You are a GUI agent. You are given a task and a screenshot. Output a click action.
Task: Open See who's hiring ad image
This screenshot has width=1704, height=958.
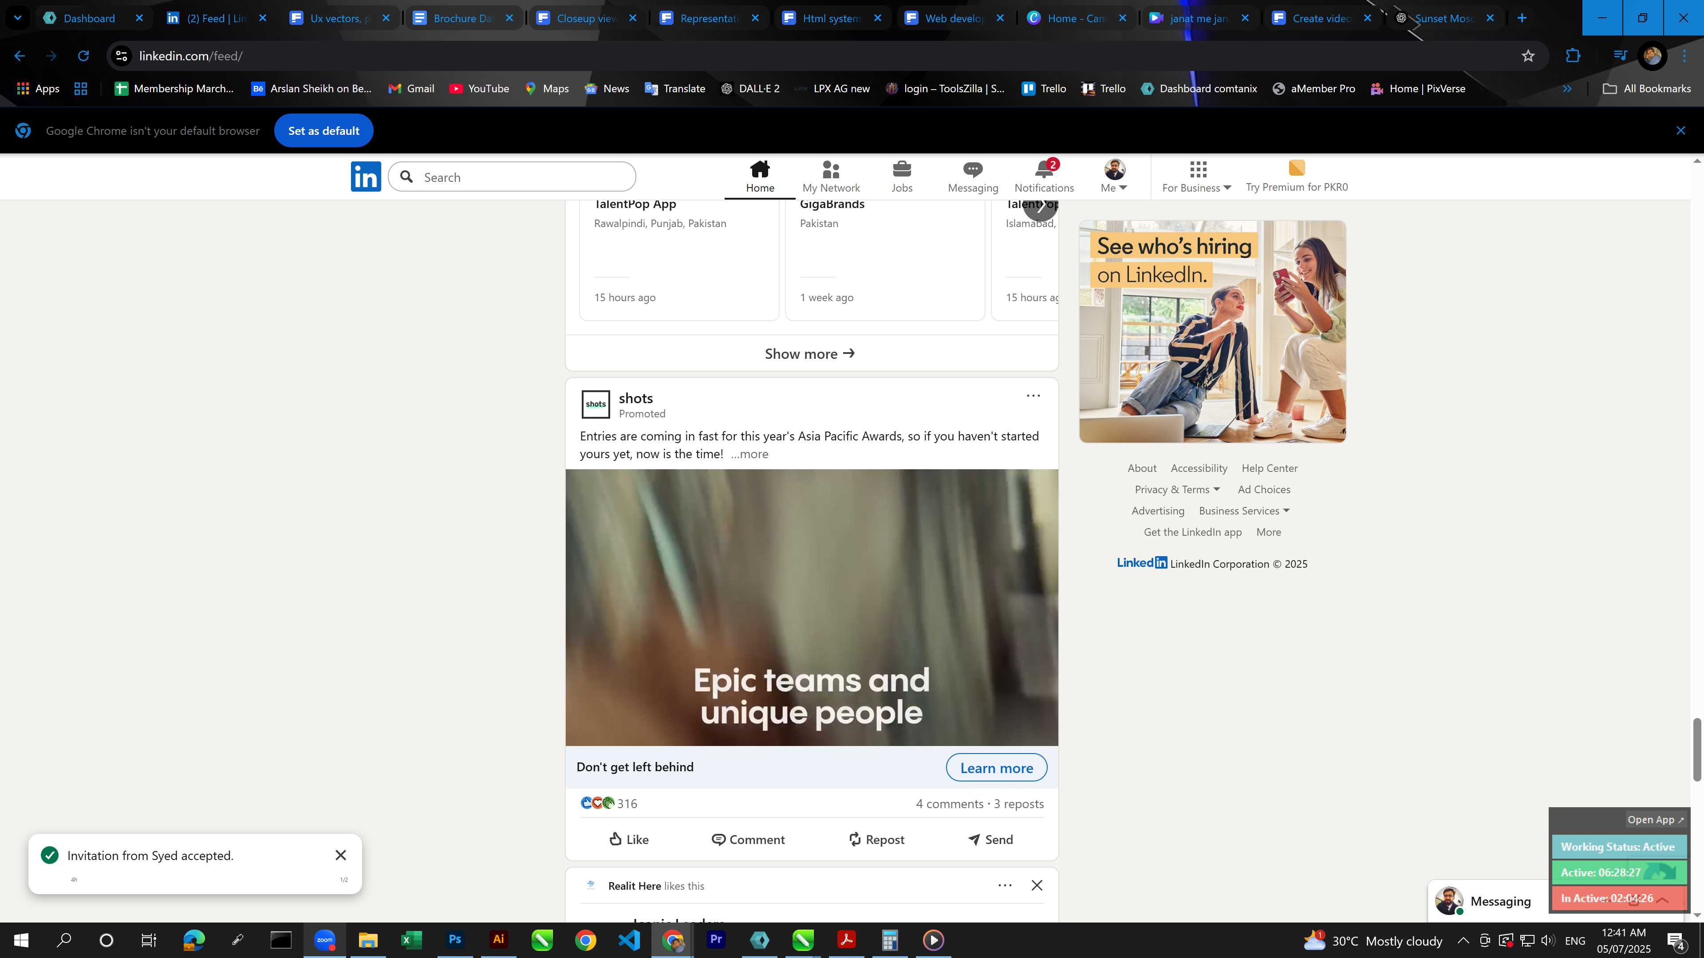(x=1212, y=332)
